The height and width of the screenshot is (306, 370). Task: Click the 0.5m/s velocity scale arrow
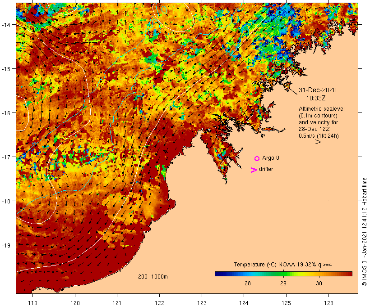click(312, 142)
